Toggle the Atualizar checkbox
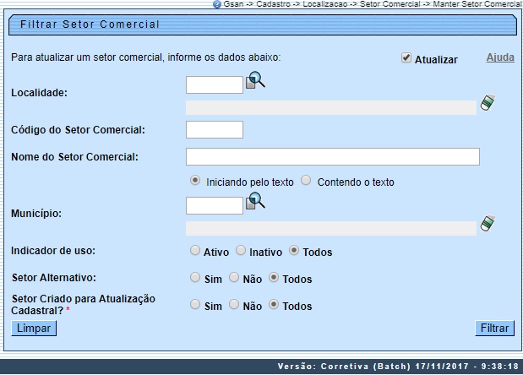 pos(406,58)
